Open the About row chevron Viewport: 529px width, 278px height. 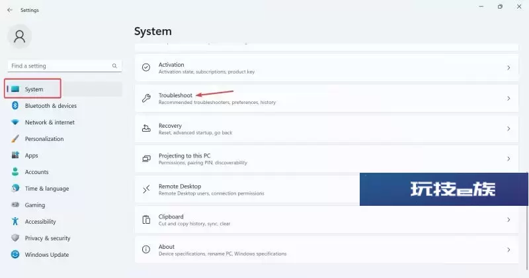509,250
